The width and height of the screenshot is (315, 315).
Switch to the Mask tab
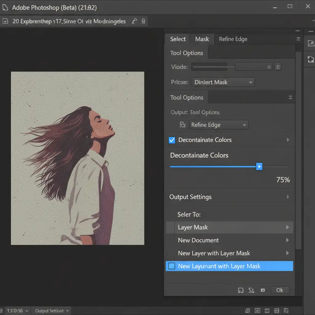pyautogui.click(x=202, y=39)
